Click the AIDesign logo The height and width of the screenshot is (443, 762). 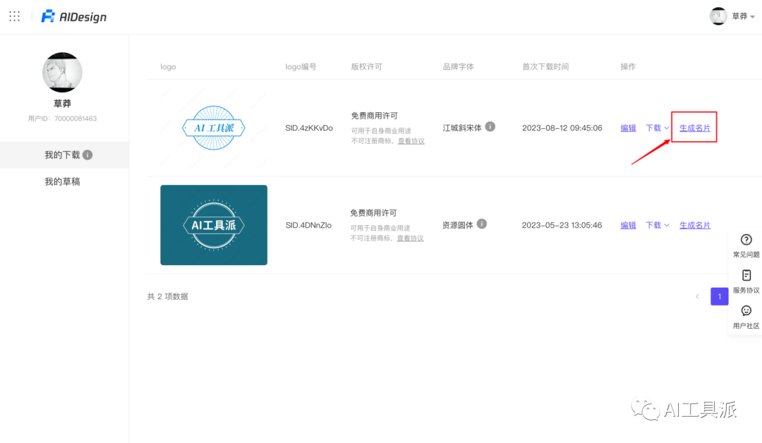74,16
